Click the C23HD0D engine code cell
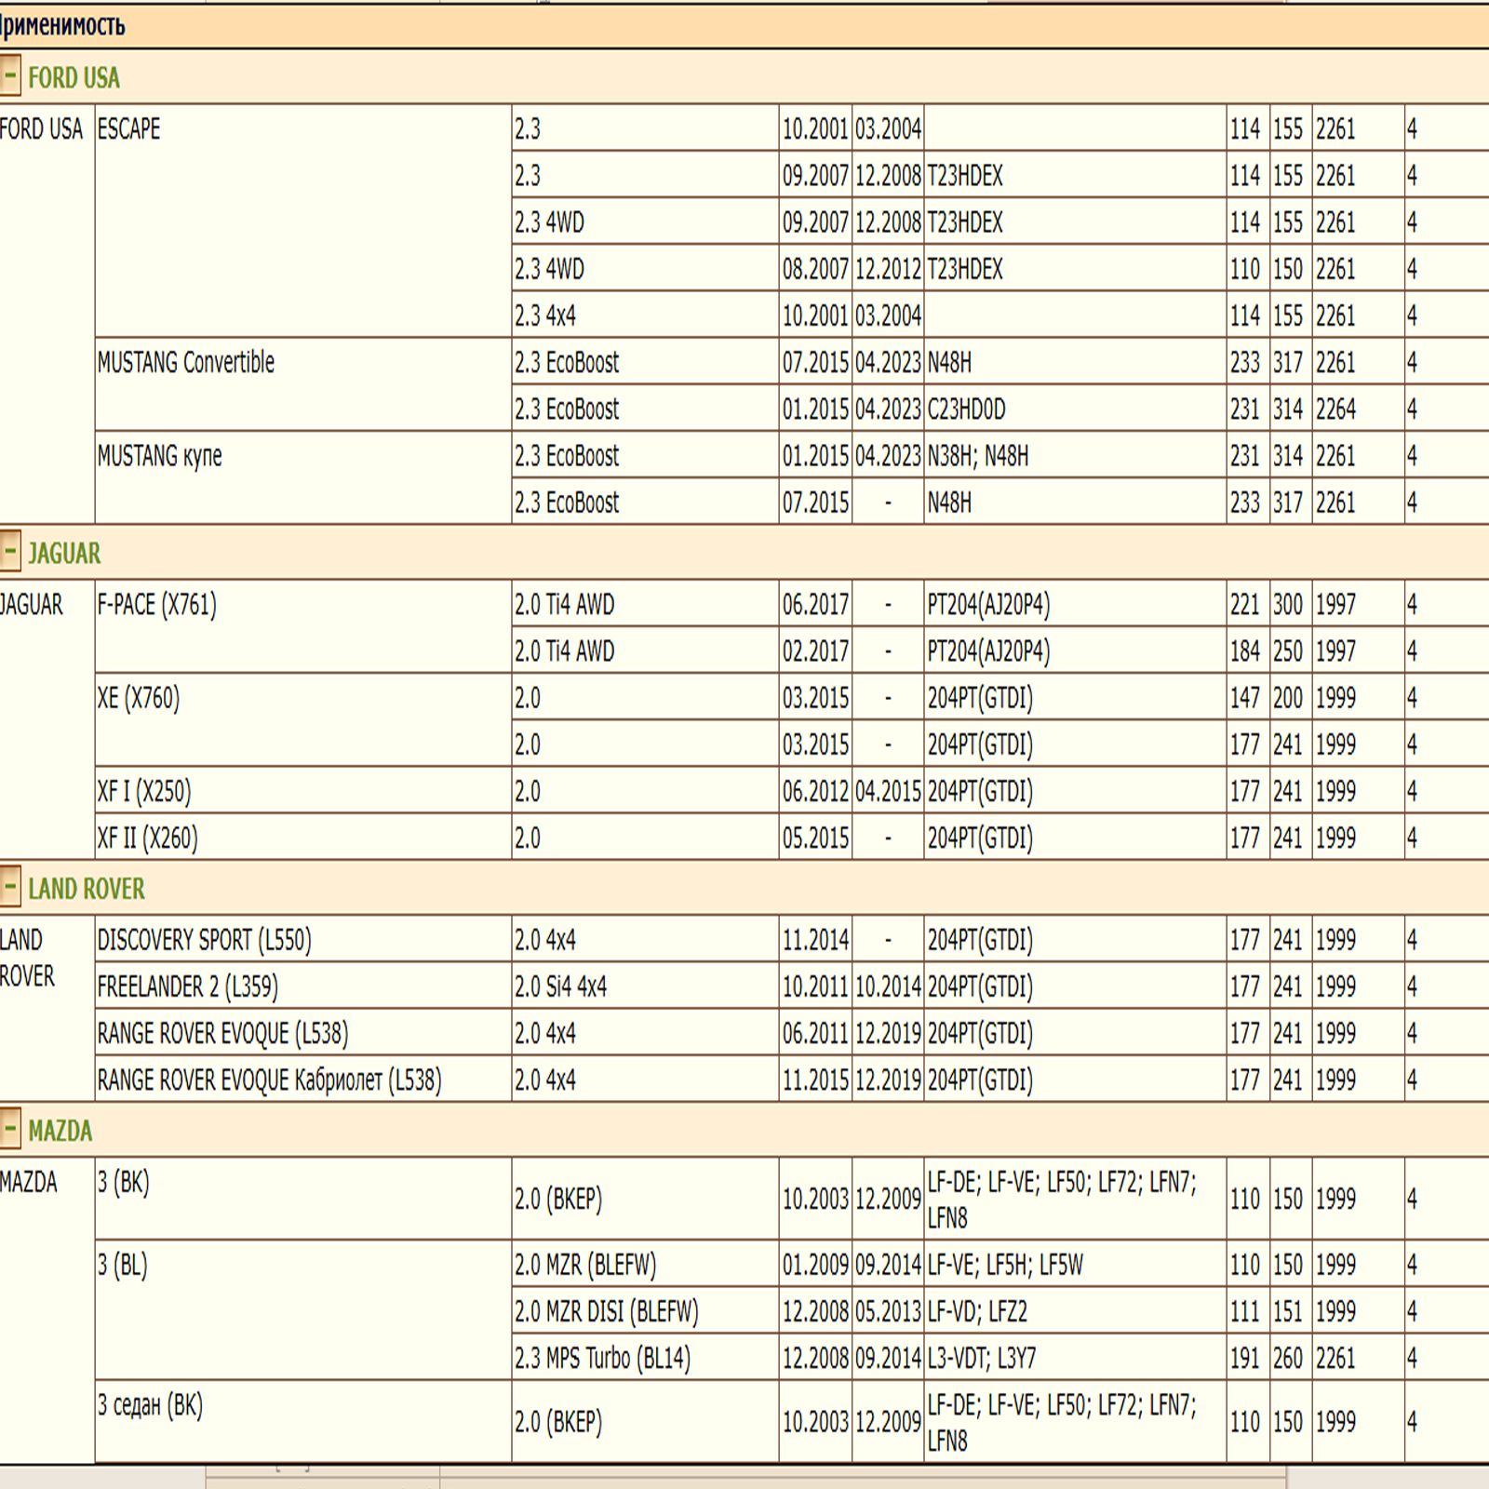 pos(966,409)
